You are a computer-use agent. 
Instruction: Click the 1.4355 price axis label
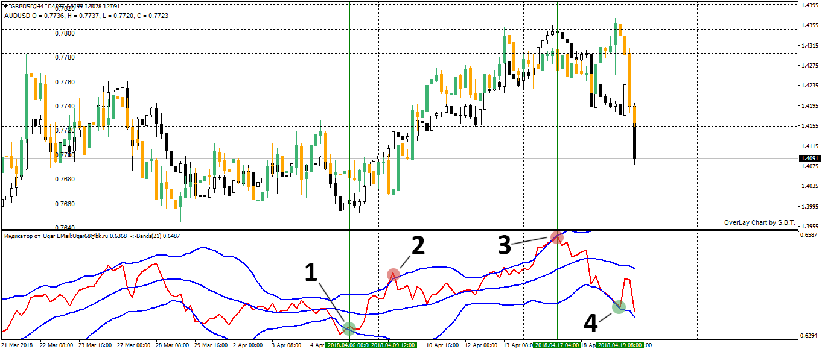(809, 25)
